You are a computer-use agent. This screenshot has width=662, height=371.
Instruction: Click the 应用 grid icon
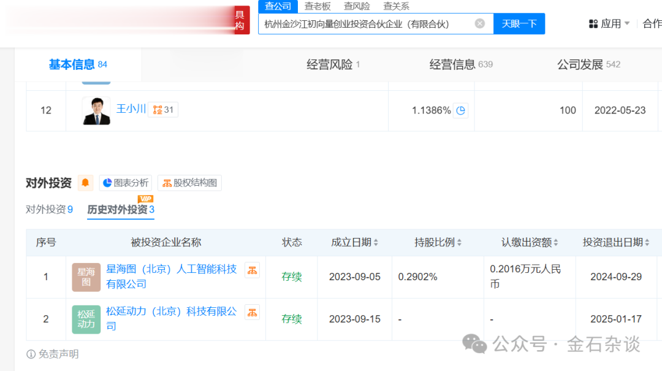coord(593,24)
